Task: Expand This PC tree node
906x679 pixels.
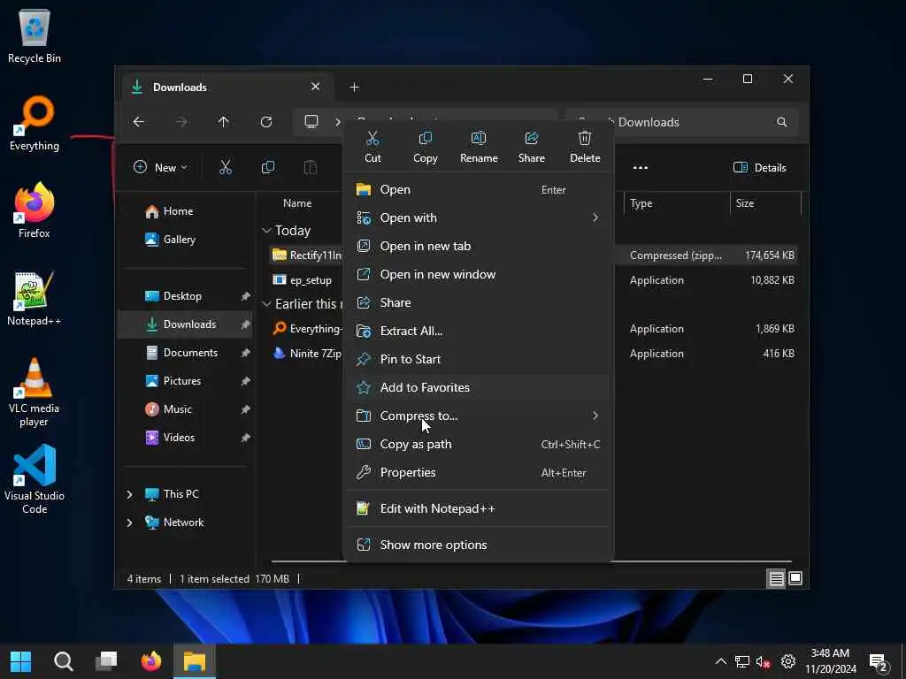Action: [x=130, y=494]
